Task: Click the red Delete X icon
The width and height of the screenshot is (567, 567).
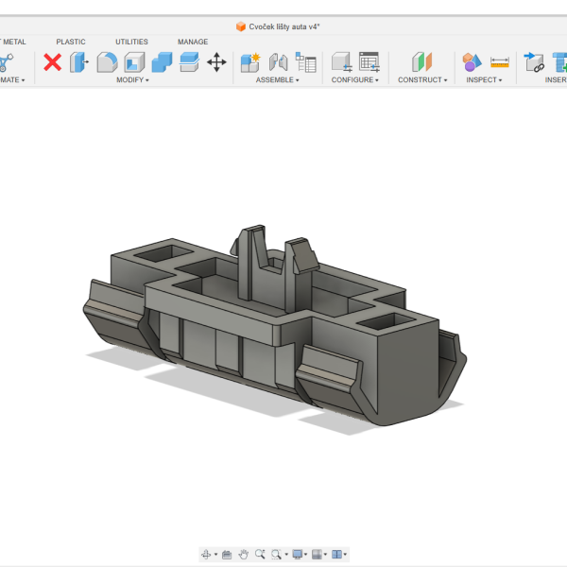Action: [x=52, y=62]
